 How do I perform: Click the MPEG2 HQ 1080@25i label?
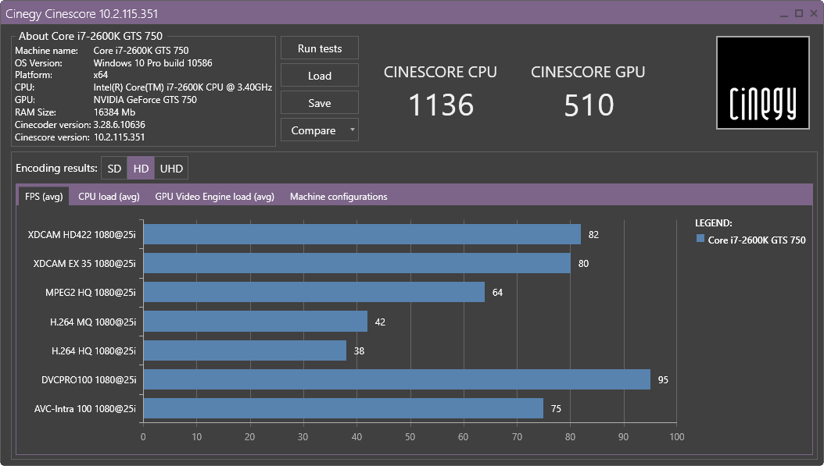[x=91, y=292]
